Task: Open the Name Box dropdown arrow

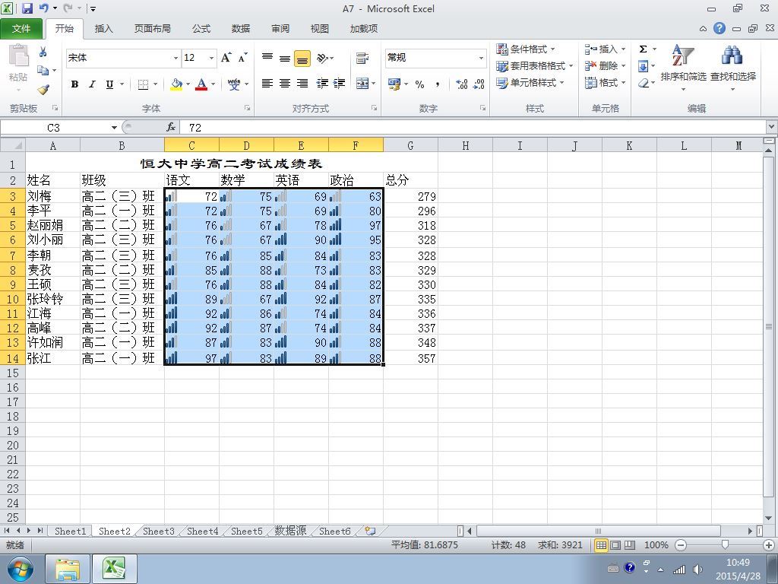Action: coord(114,128)
